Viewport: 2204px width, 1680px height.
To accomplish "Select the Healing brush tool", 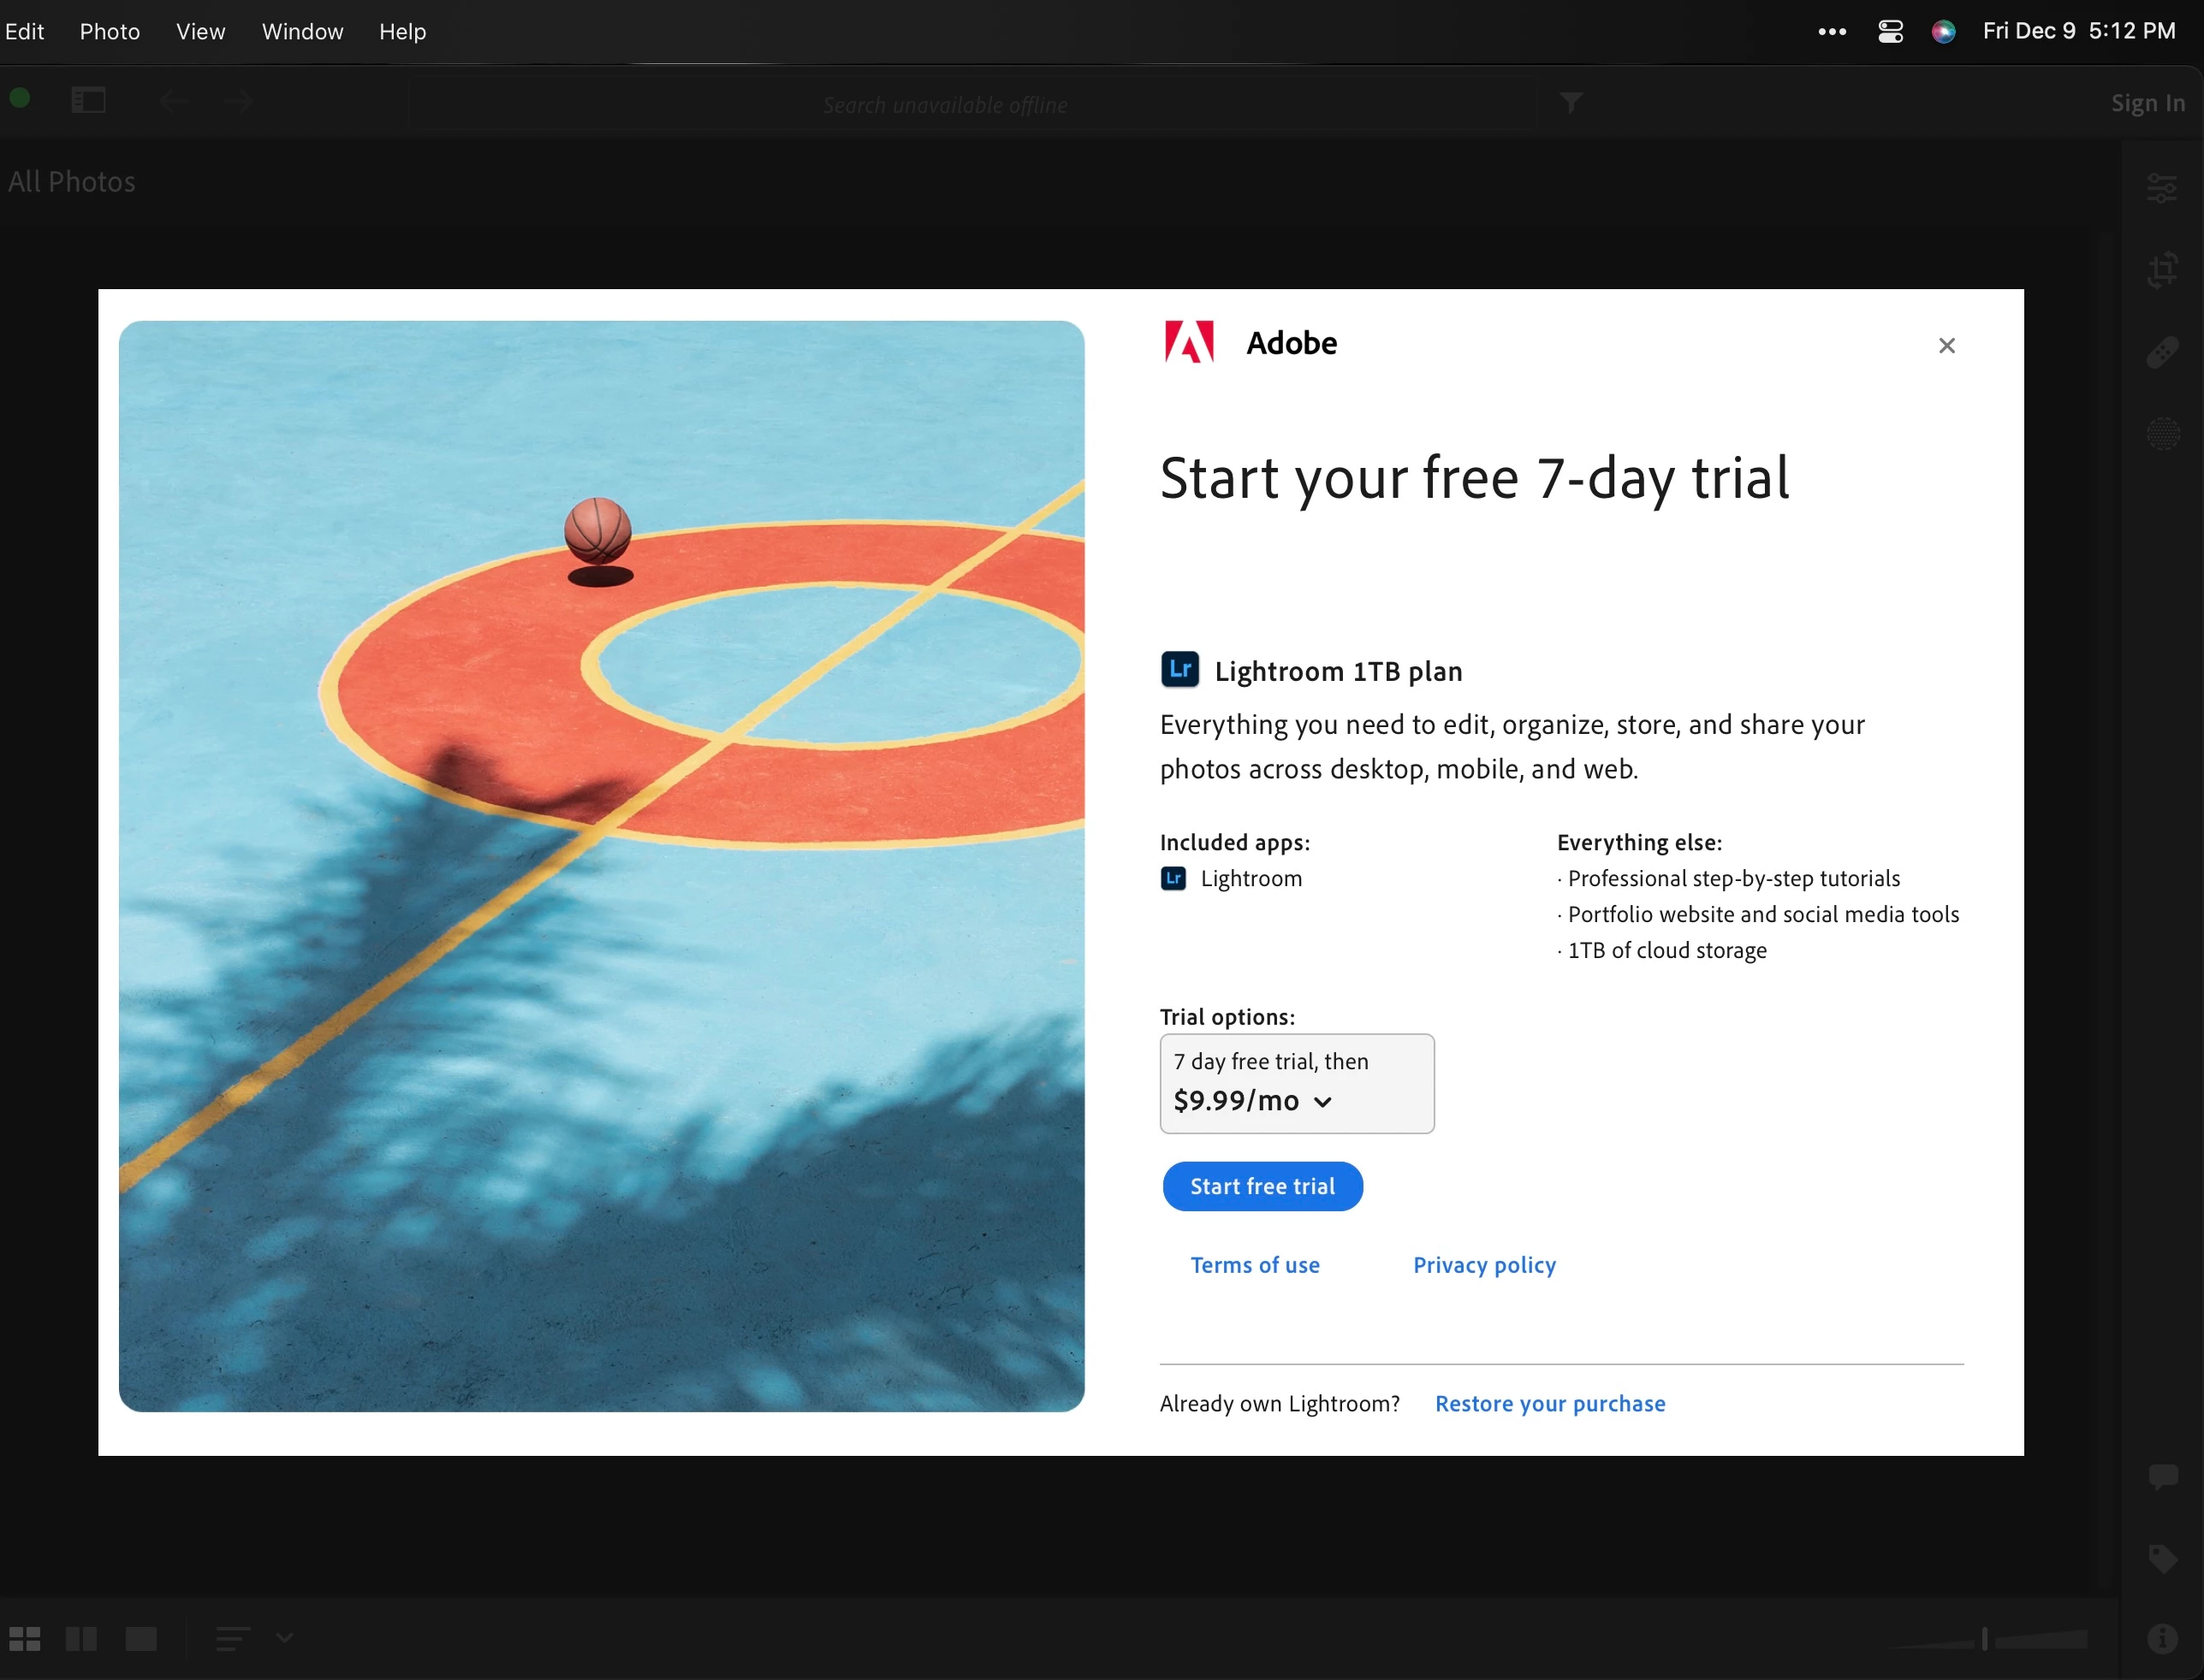I will 2162,352.
